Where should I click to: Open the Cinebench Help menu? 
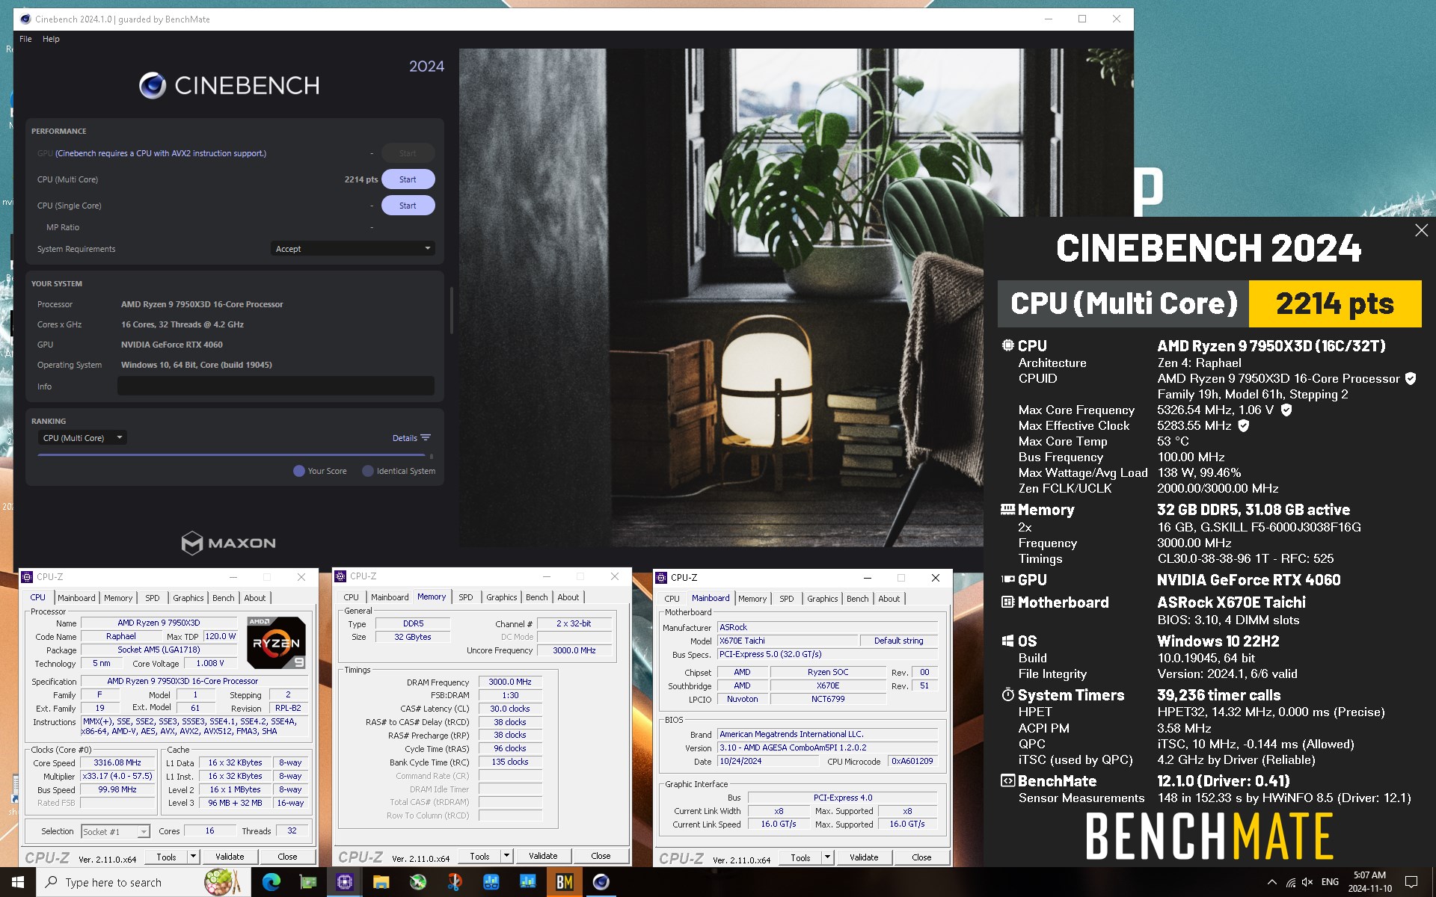[51, 39]
